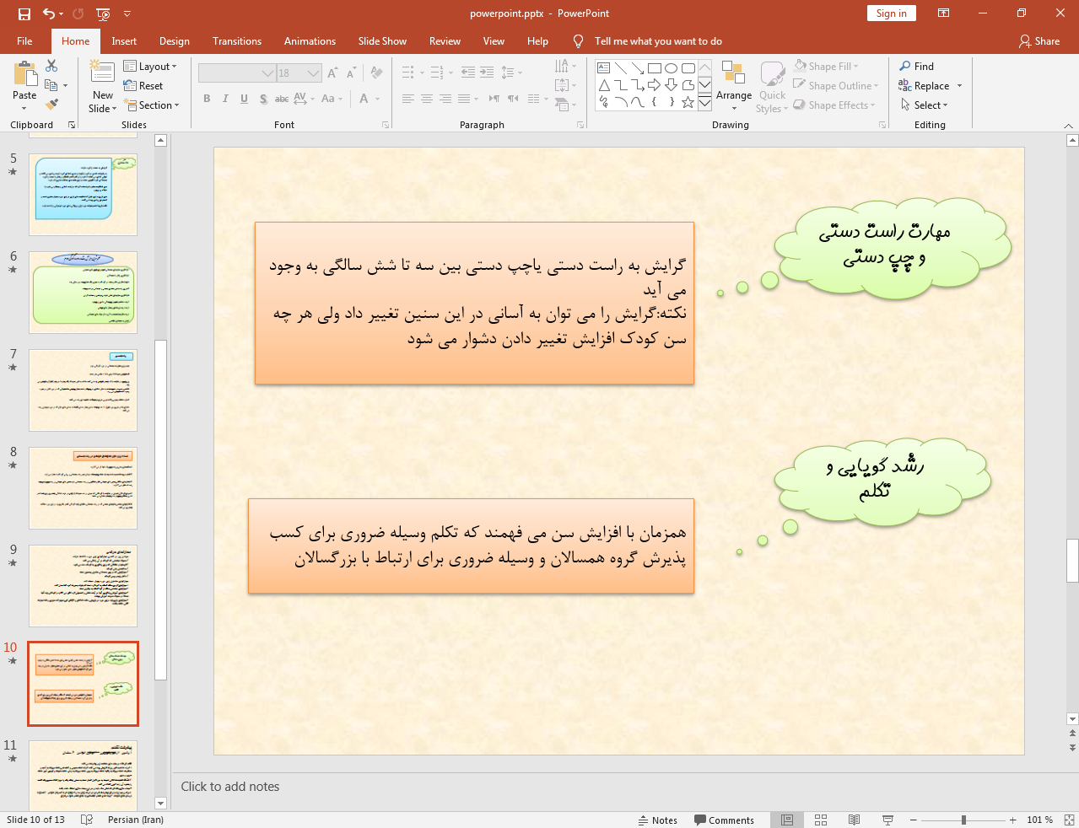The width and height of the screenshot is (1079, 828).
Task: Open the Arrange options
Action: pos(734,87)
